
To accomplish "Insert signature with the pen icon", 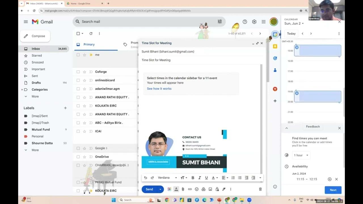I will 224,189.
